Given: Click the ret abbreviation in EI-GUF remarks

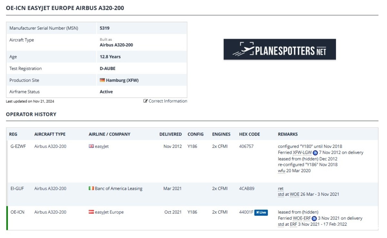Looking at the screenshot, I should click(x=281, y=189).
